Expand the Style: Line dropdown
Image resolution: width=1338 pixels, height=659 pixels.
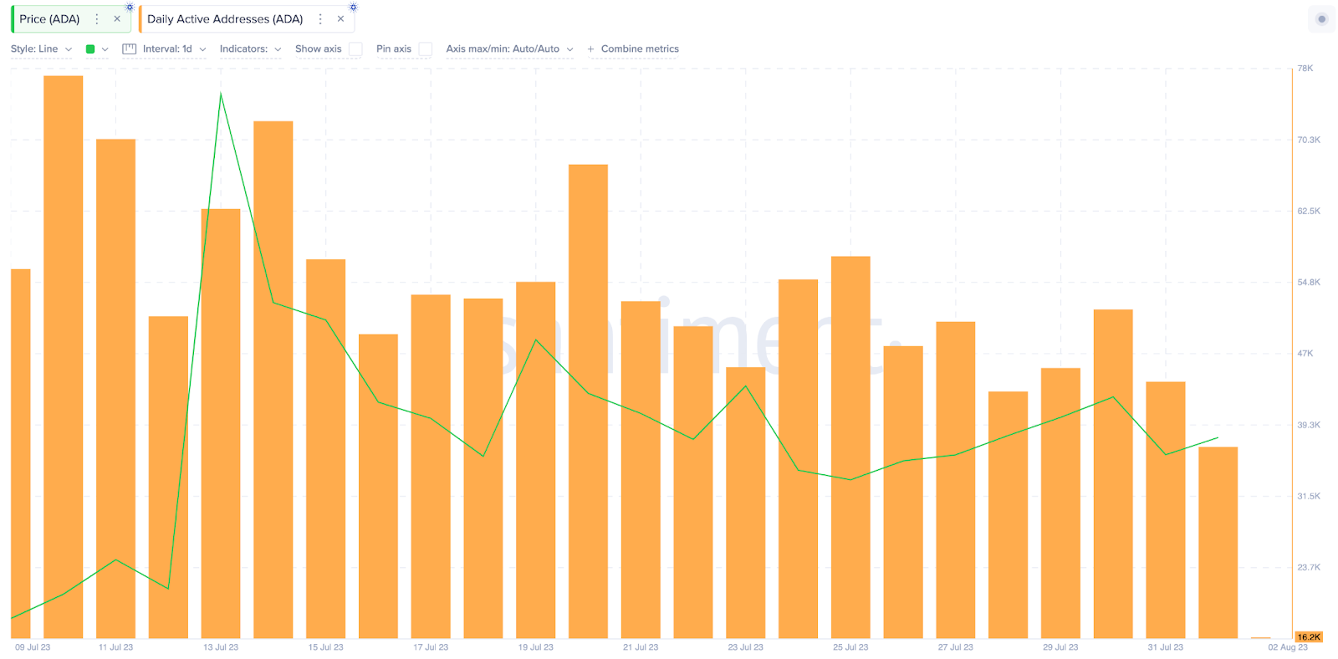pyautogui.click(x=41, y=49)
